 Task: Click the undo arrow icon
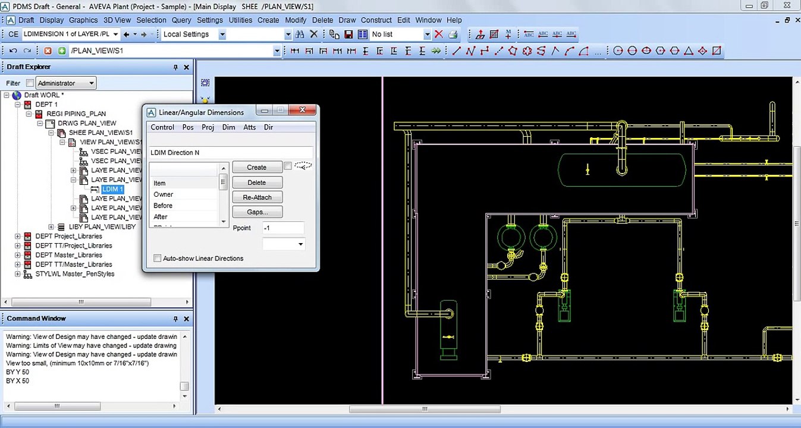[13, 51]
